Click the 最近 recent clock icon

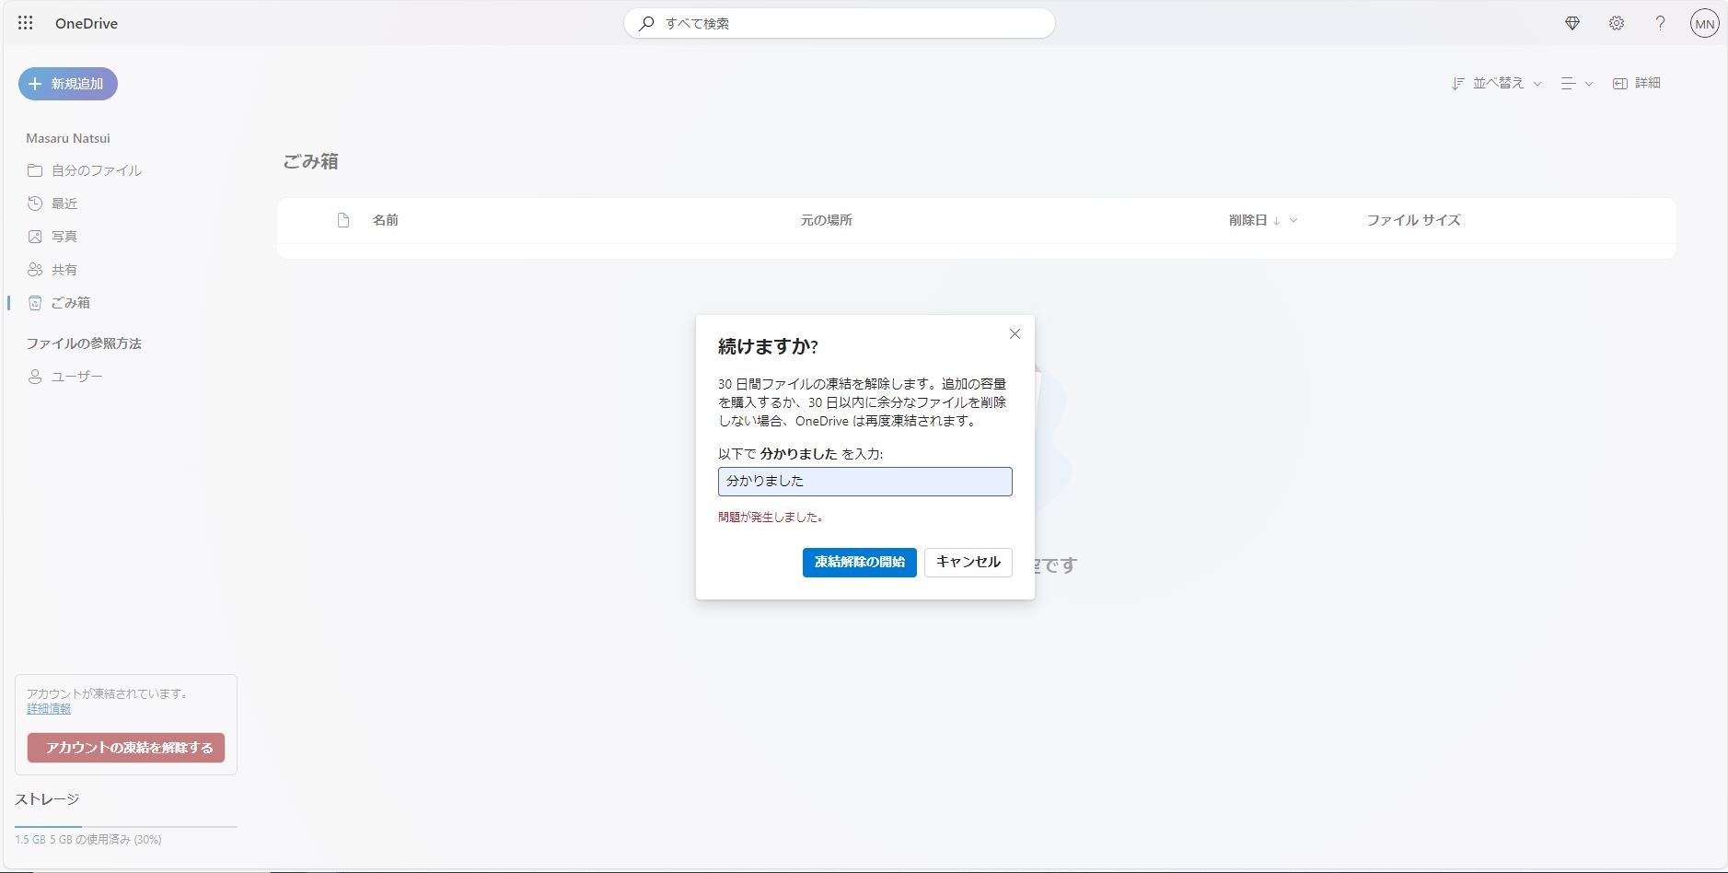click(34, 203)
